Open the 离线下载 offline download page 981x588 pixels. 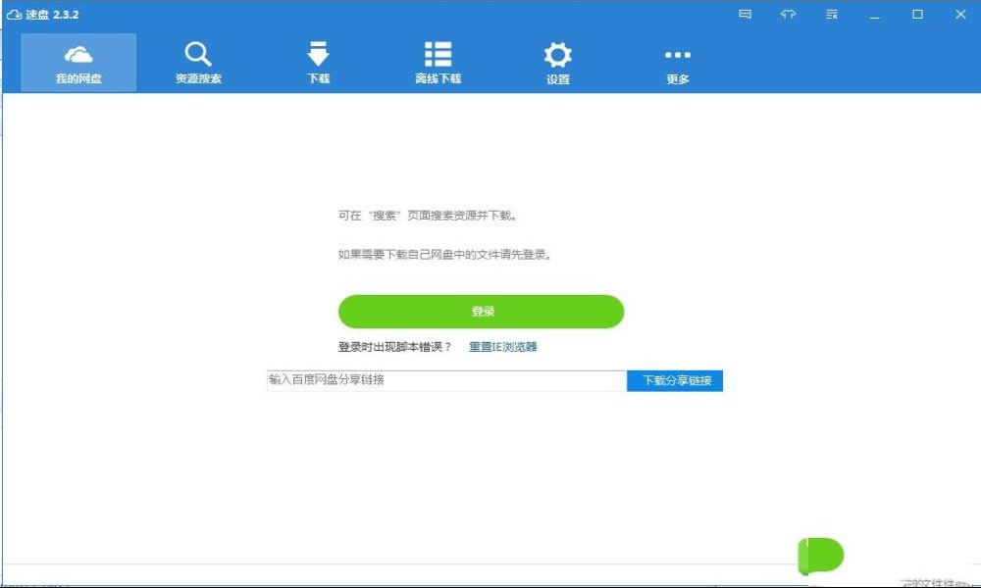438,61
